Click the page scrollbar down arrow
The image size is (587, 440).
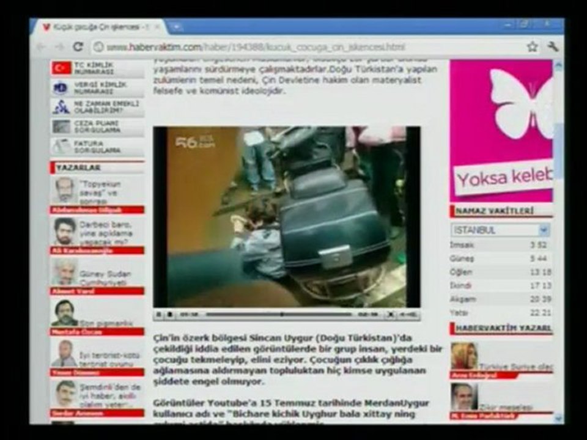[558, 418]
